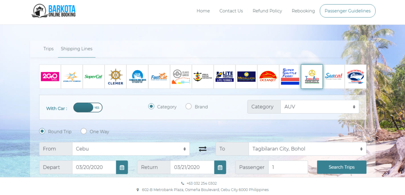Screen dimensions: 405x195
Task: Click the Passenger Guidelines button
Action: (x=348, y=11)
